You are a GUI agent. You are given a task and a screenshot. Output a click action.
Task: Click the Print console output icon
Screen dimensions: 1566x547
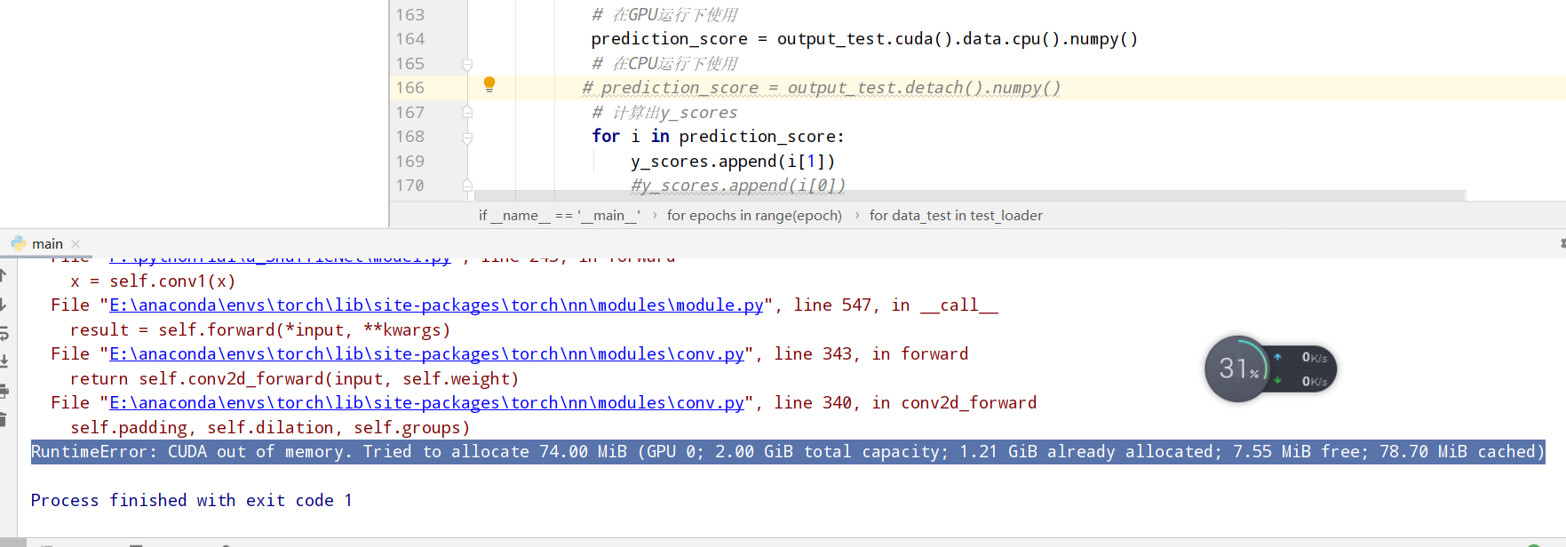pos(4,391)
